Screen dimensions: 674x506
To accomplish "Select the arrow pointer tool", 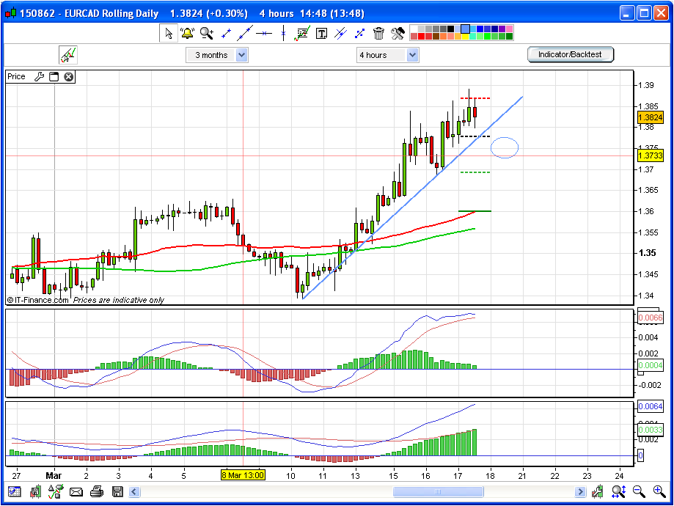I will [x=169, y=33].
